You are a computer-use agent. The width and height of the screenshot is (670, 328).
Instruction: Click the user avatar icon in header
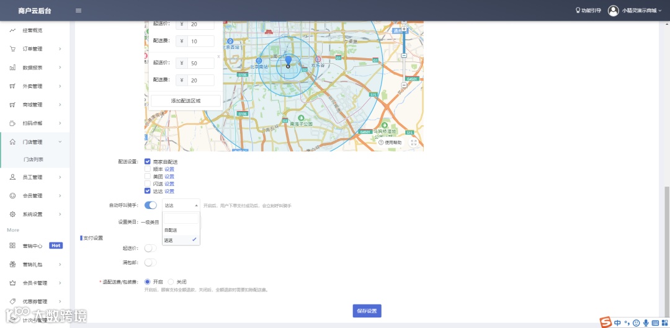click(x=613, y=11)
